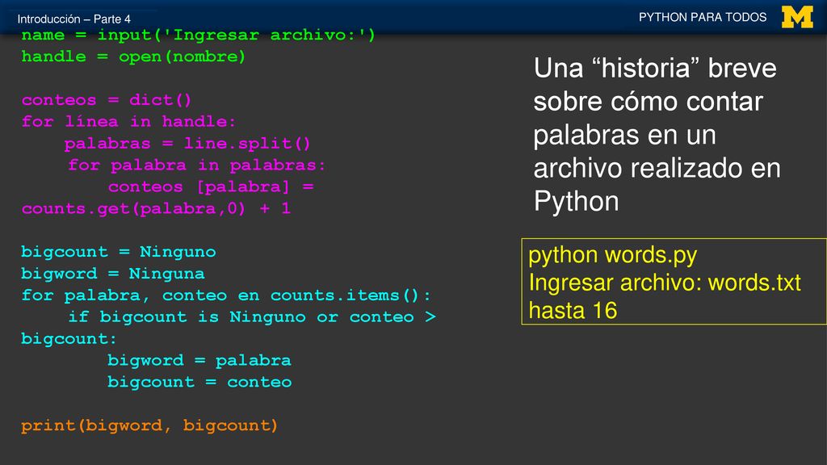Click the line 'for línea in handle:'

tap(128, 122)
